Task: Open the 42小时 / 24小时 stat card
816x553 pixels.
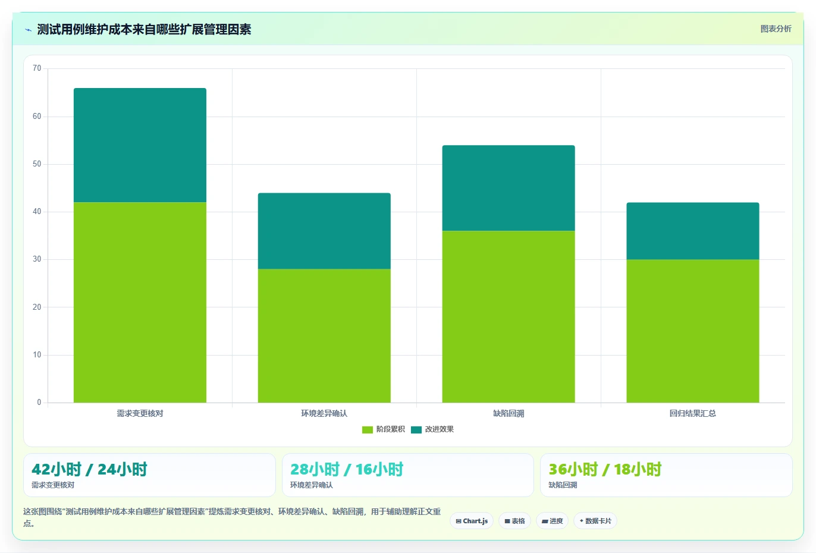Action: click(149, 475)
